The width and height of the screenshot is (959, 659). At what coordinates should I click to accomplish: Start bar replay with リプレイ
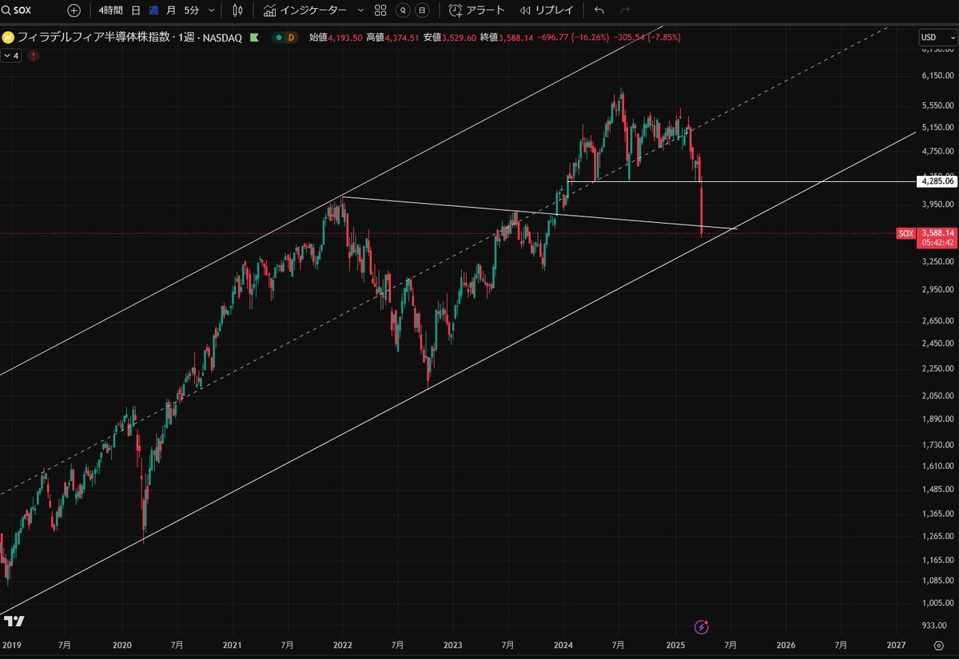click(545, 10)
